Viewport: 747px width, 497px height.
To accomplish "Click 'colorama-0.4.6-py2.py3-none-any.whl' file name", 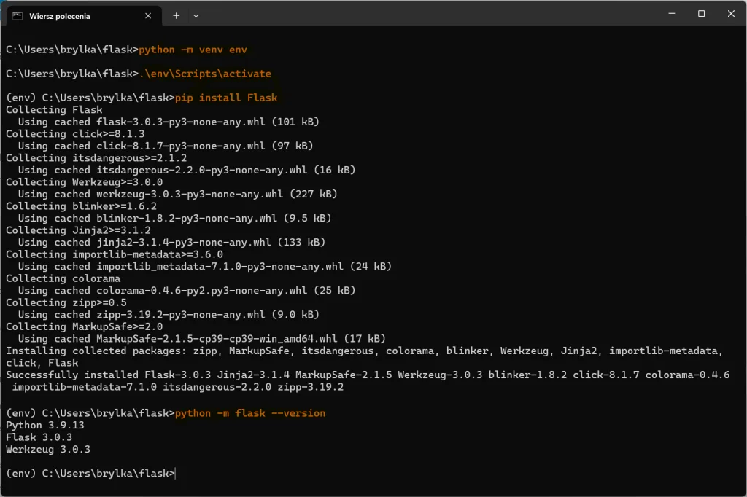I will 202,291.
